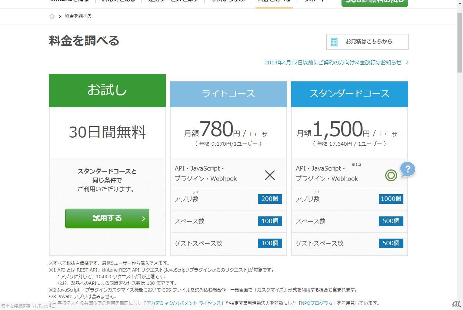This screenshot has width=463, height=310.
Task: Select アプリ数 label in ライトコース
Action: tap(186, 199)
